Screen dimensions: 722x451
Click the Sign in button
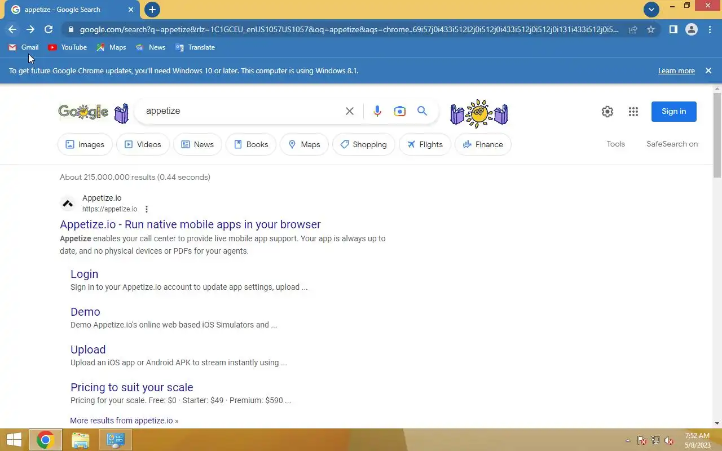(x=674, y=112)
